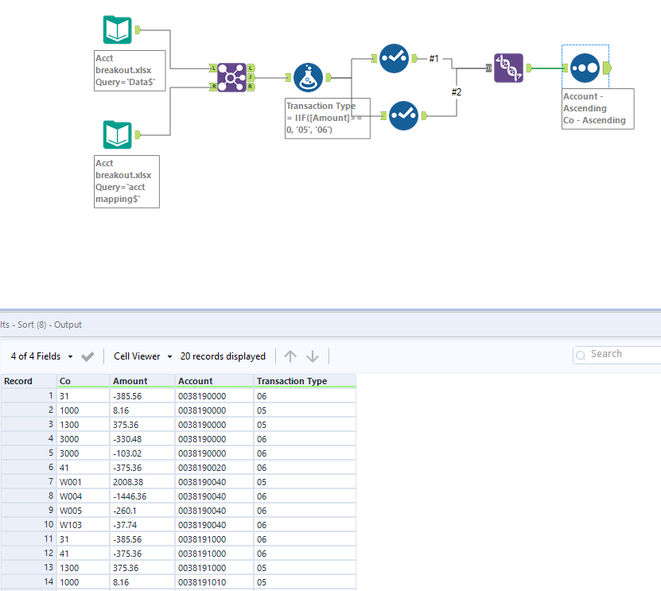Select the Account Ascending Sort tool
This screenshot has height=591, width=661.
pyautogui.click(x=585, y=69)
